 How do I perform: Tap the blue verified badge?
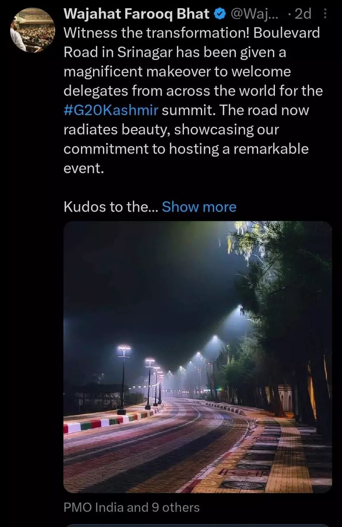click(x=220, y=14)
